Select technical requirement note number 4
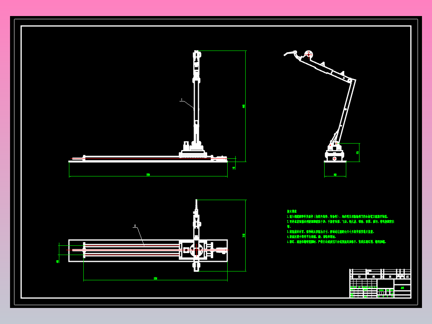Screen dimensions: 432x324 click(312, 237)
